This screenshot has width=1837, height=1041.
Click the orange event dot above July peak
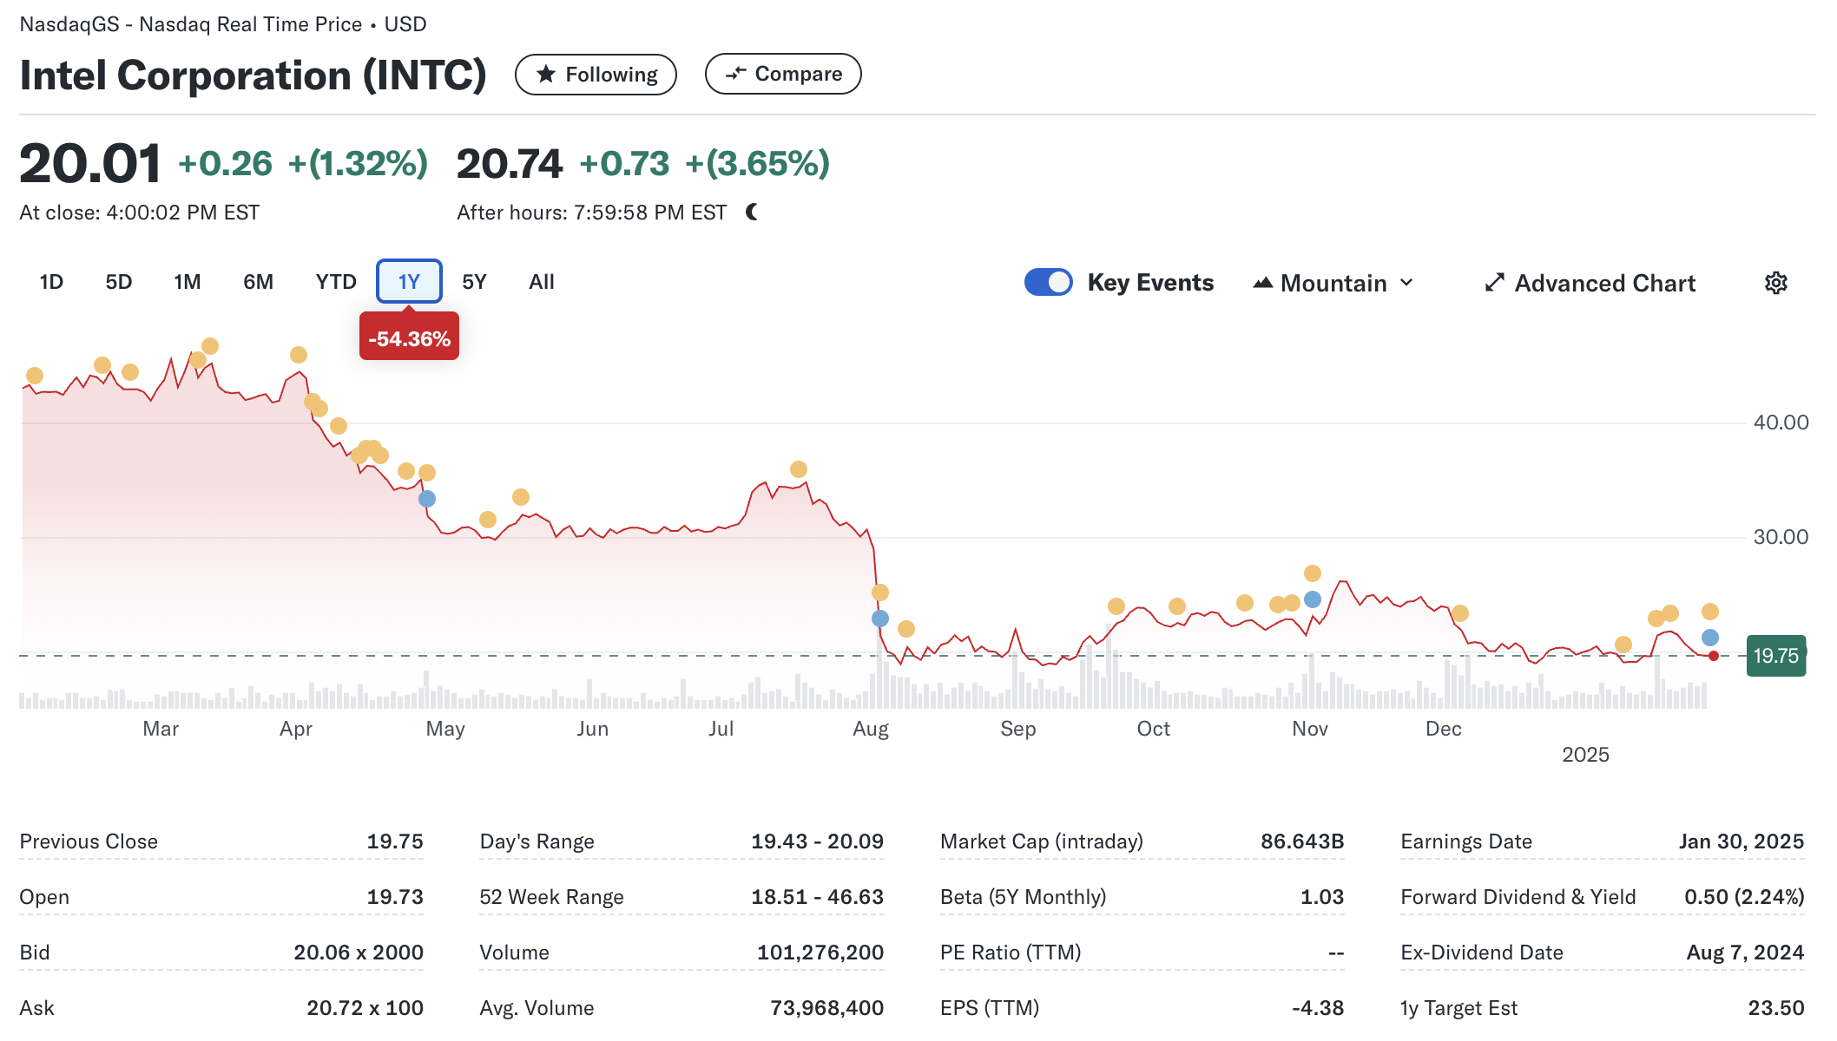click(799, 469)
